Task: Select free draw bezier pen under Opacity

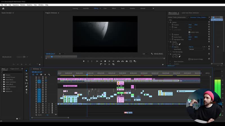Action: click(179, 44)
